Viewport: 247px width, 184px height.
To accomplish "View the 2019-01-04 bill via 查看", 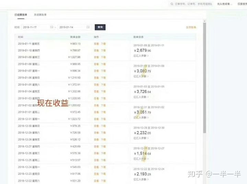I will [x=96, y=91].
